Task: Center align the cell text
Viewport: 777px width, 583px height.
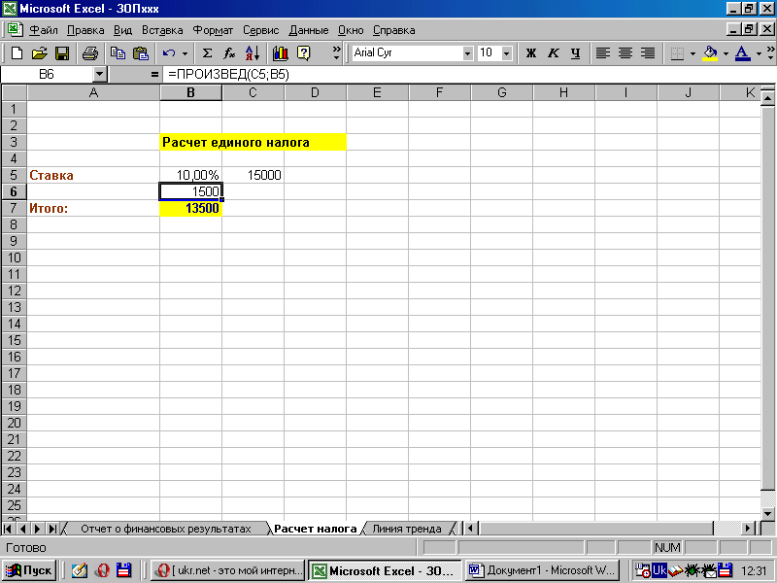Action: pyautogui.click(x=625, y=53)
